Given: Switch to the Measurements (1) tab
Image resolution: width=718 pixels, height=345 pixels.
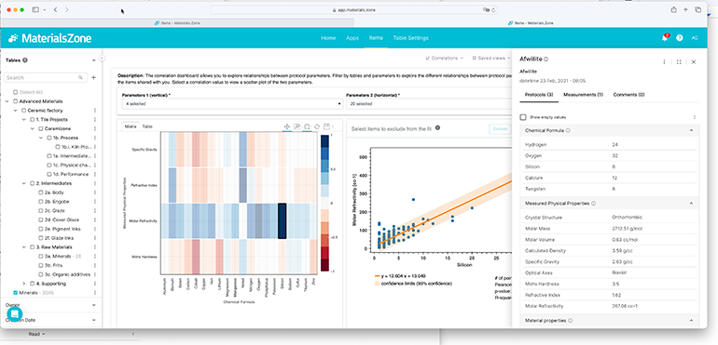Looking at the screenshot, I should pos(583,95).
